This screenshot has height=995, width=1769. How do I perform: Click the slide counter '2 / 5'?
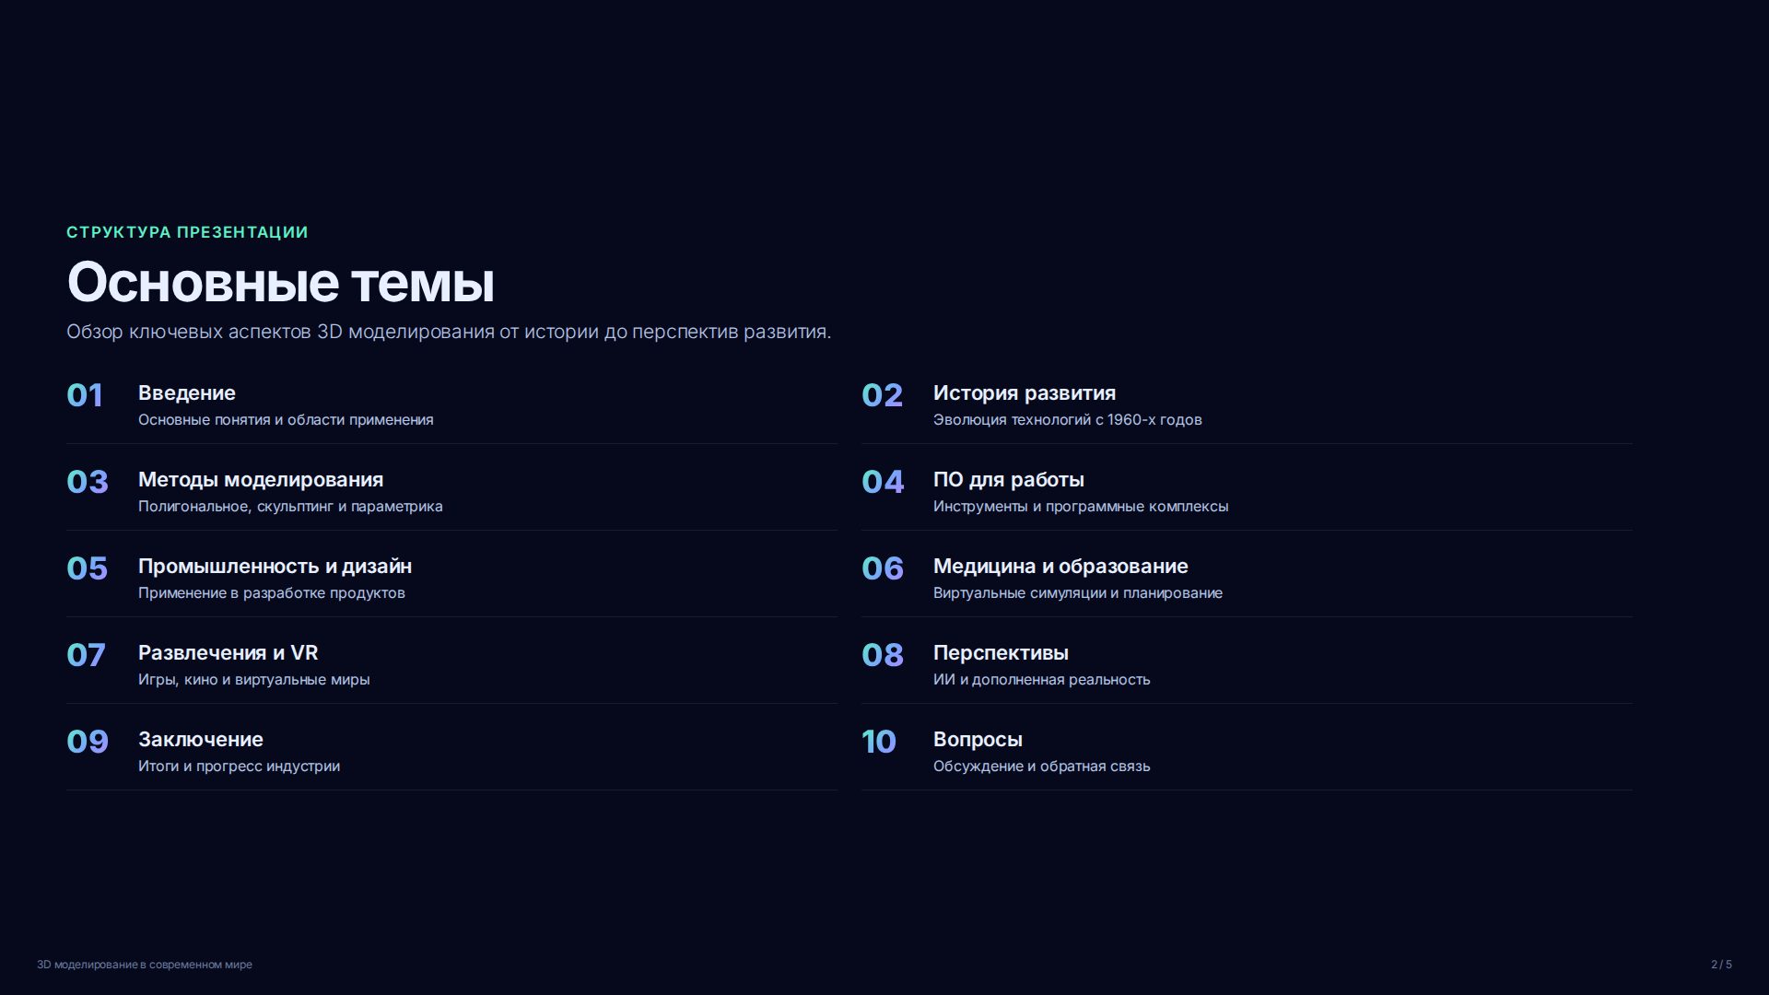coord(1721,965)
